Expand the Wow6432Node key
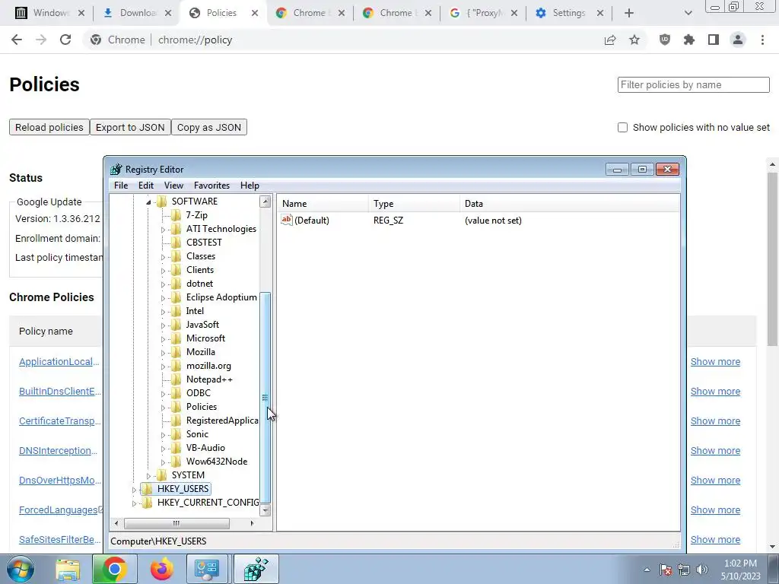This screenshot has width=779, height=584. (x=163, y=462)
